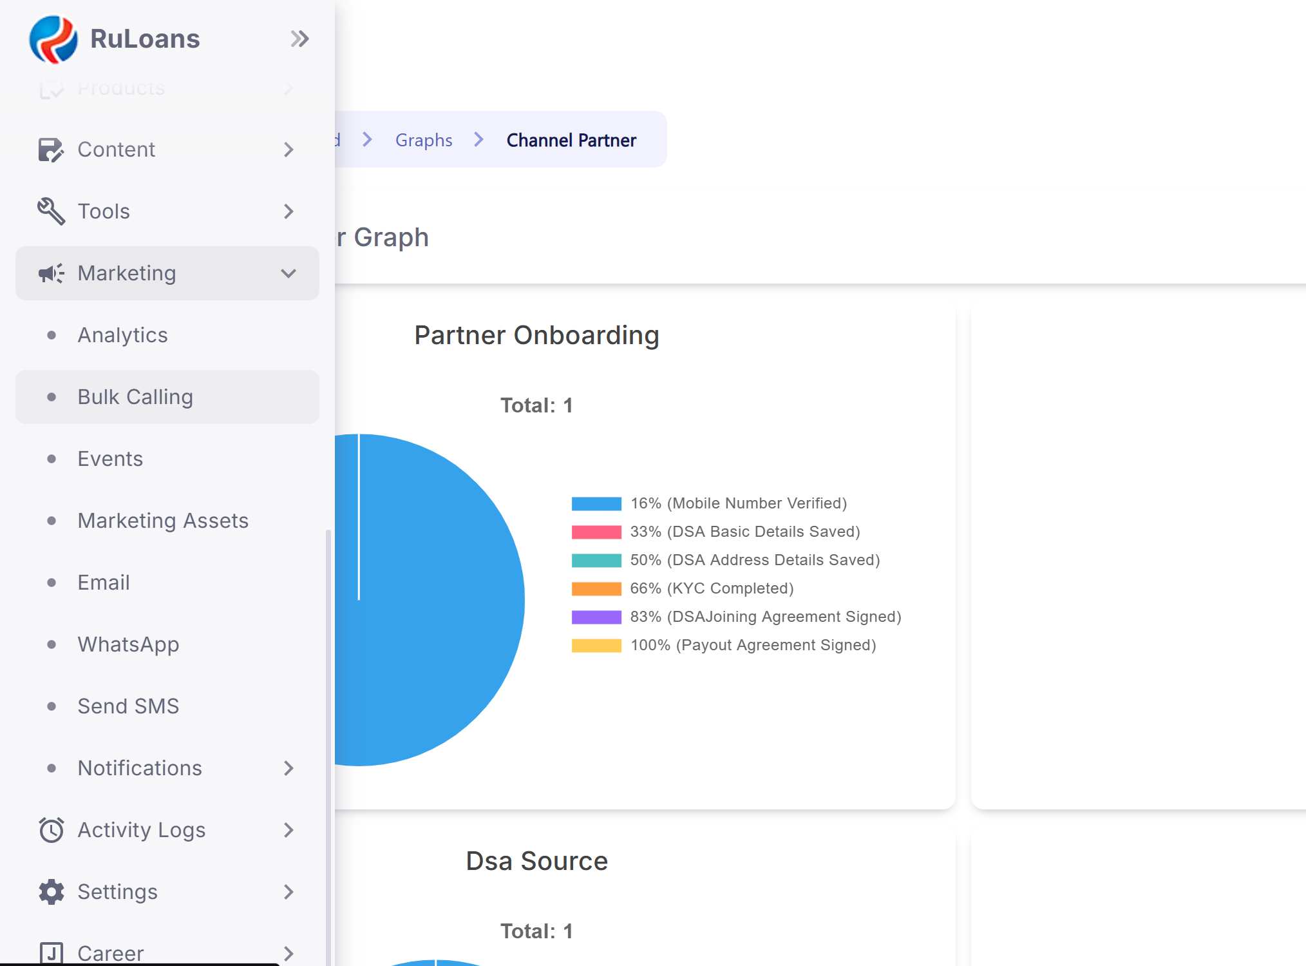
Task: Open the Send SMS page
Action: (x=128, y=706)
